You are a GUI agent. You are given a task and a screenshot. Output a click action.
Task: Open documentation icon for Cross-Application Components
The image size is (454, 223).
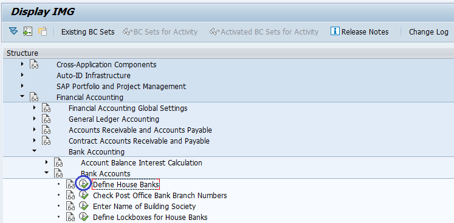[x=34, y=64]
